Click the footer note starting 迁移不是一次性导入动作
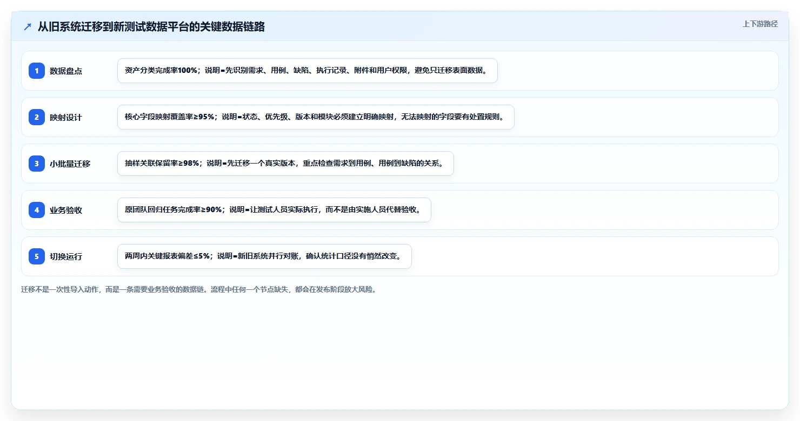 [198, 289]
